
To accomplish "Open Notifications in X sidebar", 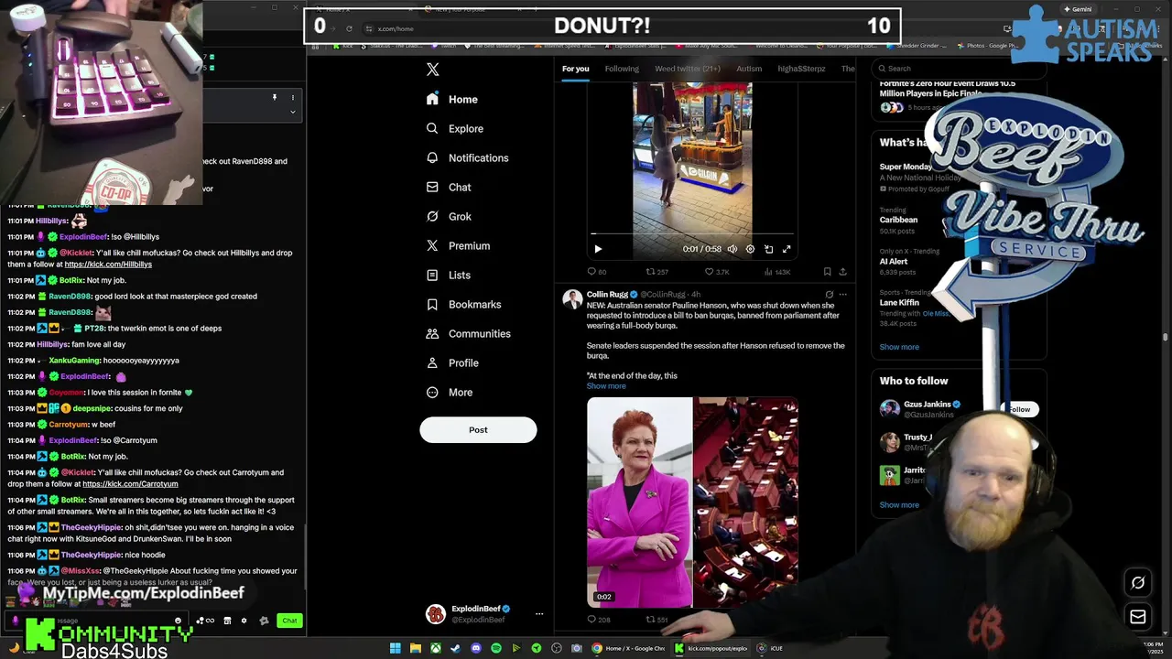I will tap(467, 157).
